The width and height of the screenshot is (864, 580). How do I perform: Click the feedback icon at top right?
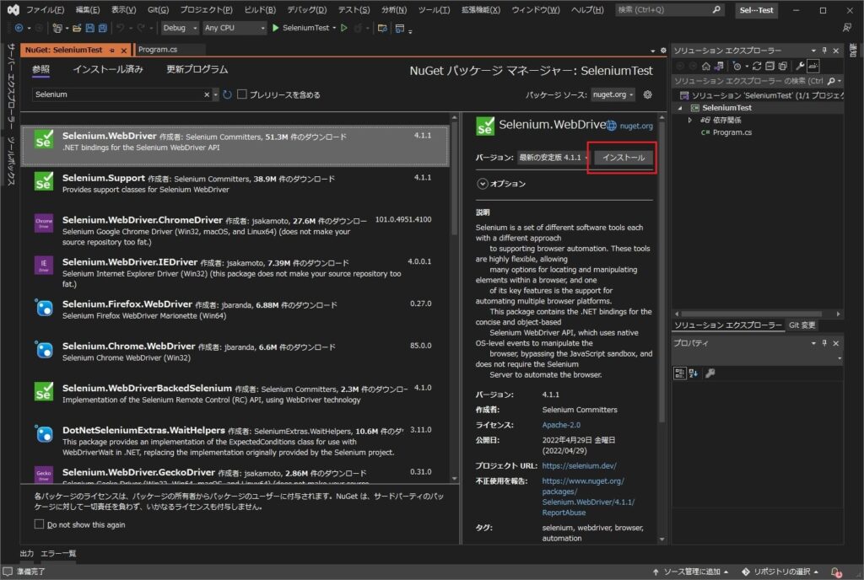[x=847, y=27]
